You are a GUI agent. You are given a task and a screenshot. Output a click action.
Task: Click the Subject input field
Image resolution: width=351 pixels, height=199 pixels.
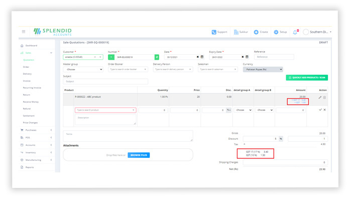[x=105, y=81]
